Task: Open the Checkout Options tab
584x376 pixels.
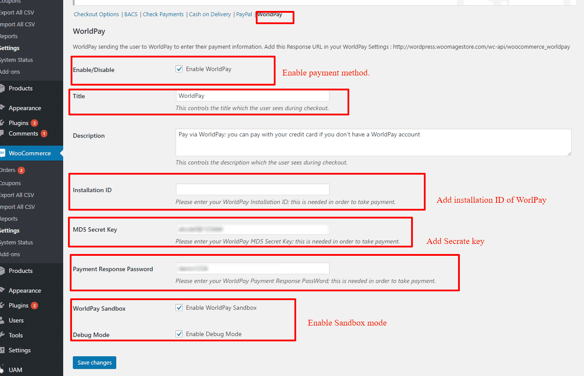Action: [x=96, y=14]
